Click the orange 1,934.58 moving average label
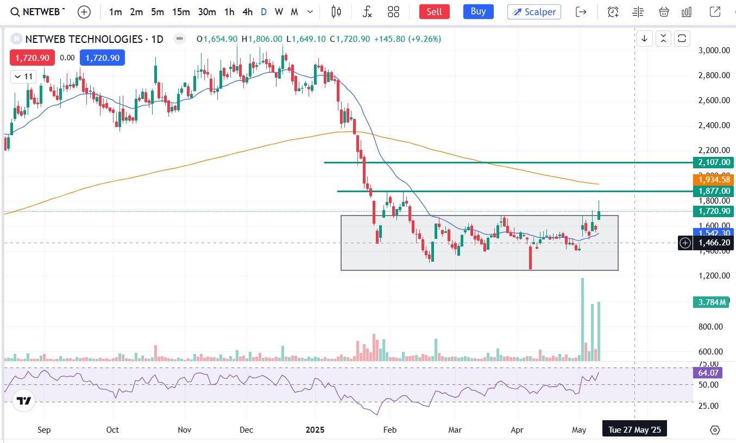Image resolution: width=736 pixels, height=443 pixels. (x=713, y=179)
